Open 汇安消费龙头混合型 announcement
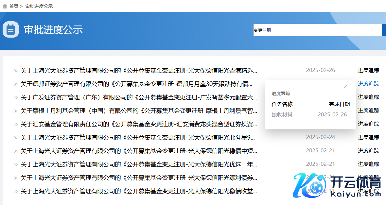The width and height of the screenshot is (386, 205). pos(139,124)
